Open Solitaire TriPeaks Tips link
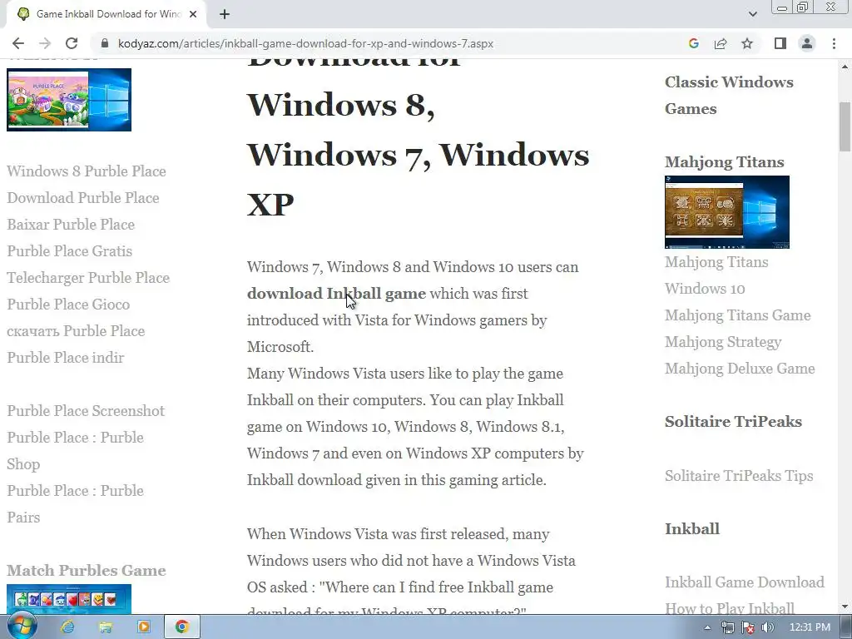The image size is (852, 639). [x=739, y=476]
